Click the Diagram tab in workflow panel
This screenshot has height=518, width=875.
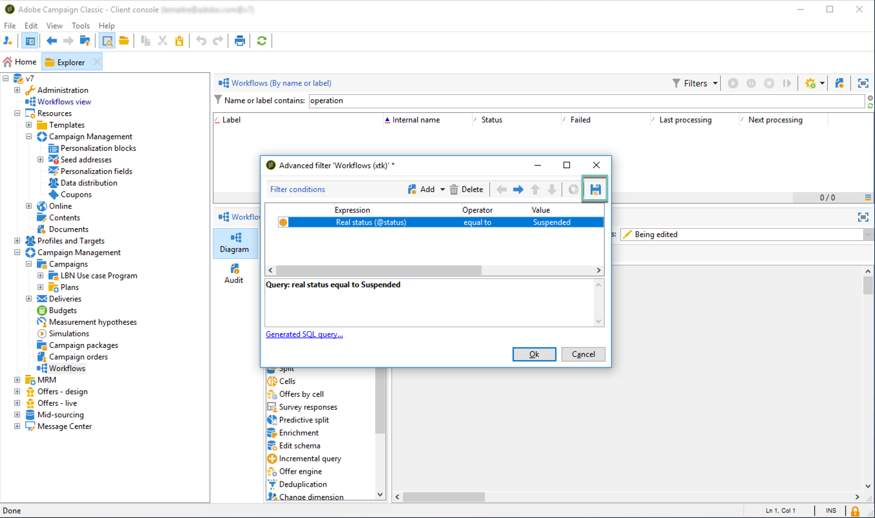click(x=234, y=242)
